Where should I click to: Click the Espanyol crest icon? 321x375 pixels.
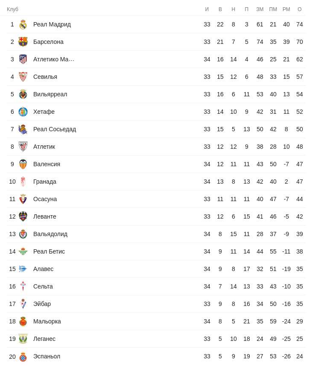pyautogui.click(x=23, y=357)
